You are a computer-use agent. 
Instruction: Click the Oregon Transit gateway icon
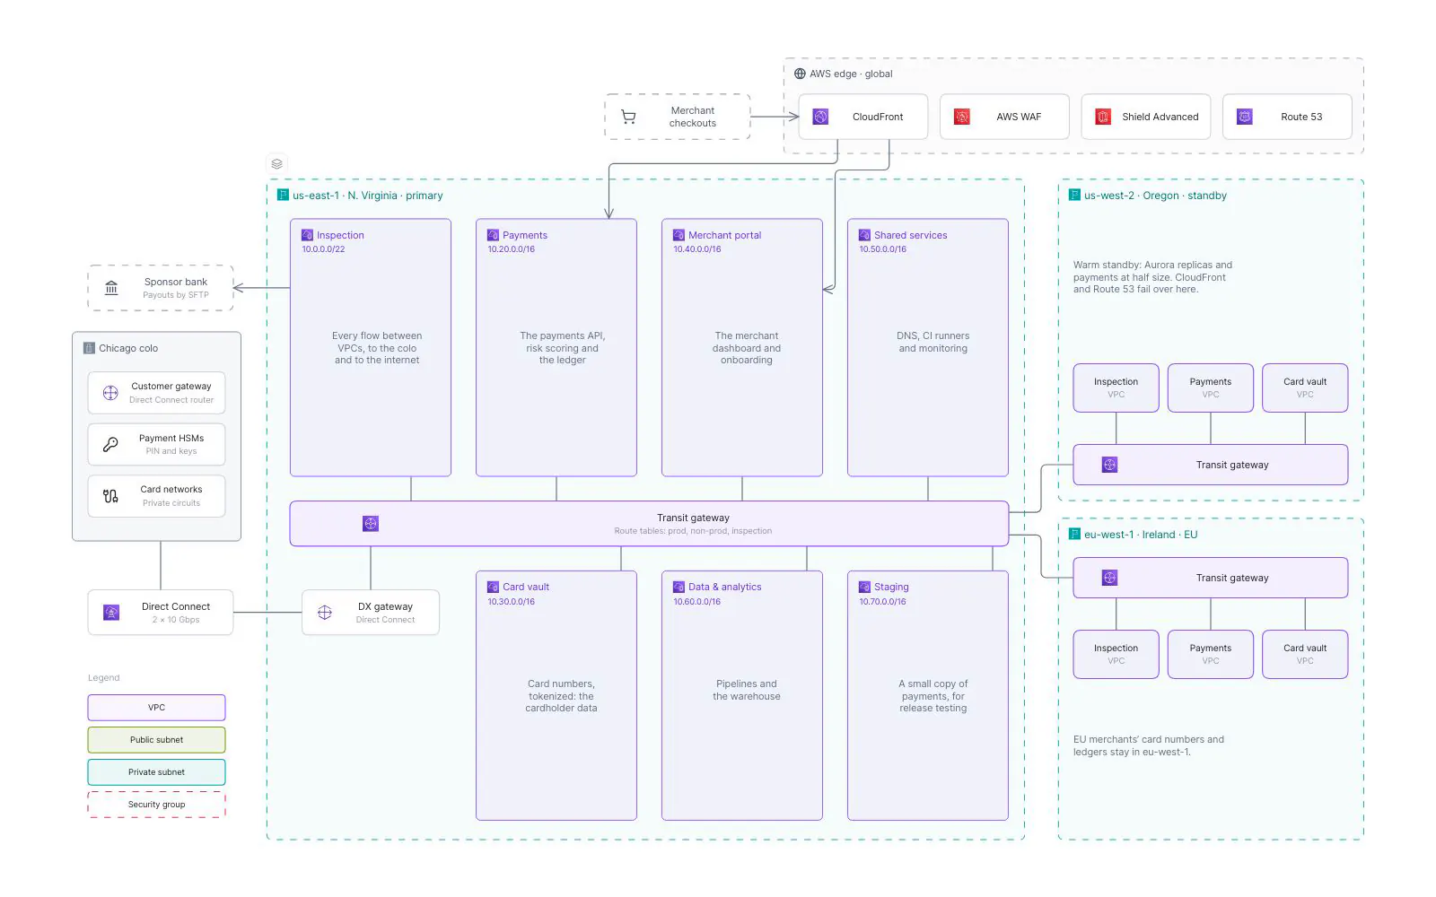point(1109,465)
